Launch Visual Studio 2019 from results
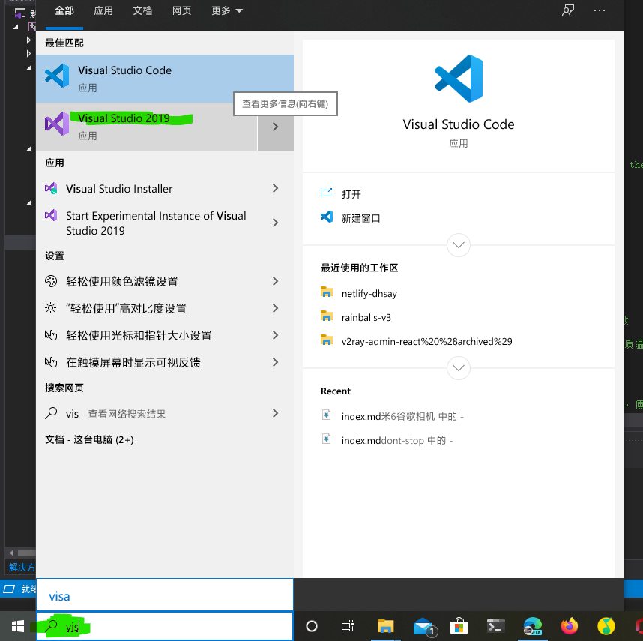Screen dimensions: 643x641 click(x=146, y=126)
